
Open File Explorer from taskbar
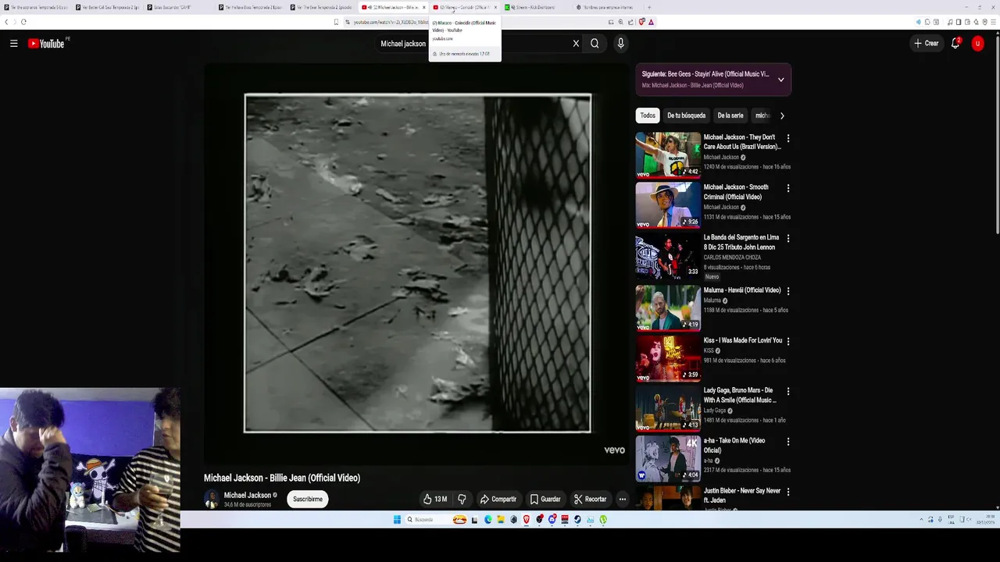click(x=501, y=520)
